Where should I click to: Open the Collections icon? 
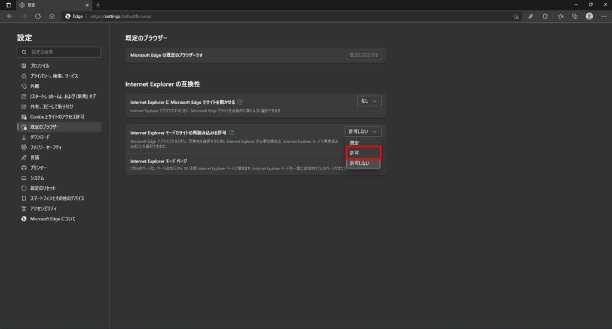(575, 16)
